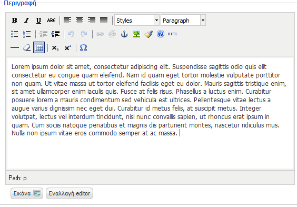
Task: Remove formatting with eraser icon
Action: 27,48
